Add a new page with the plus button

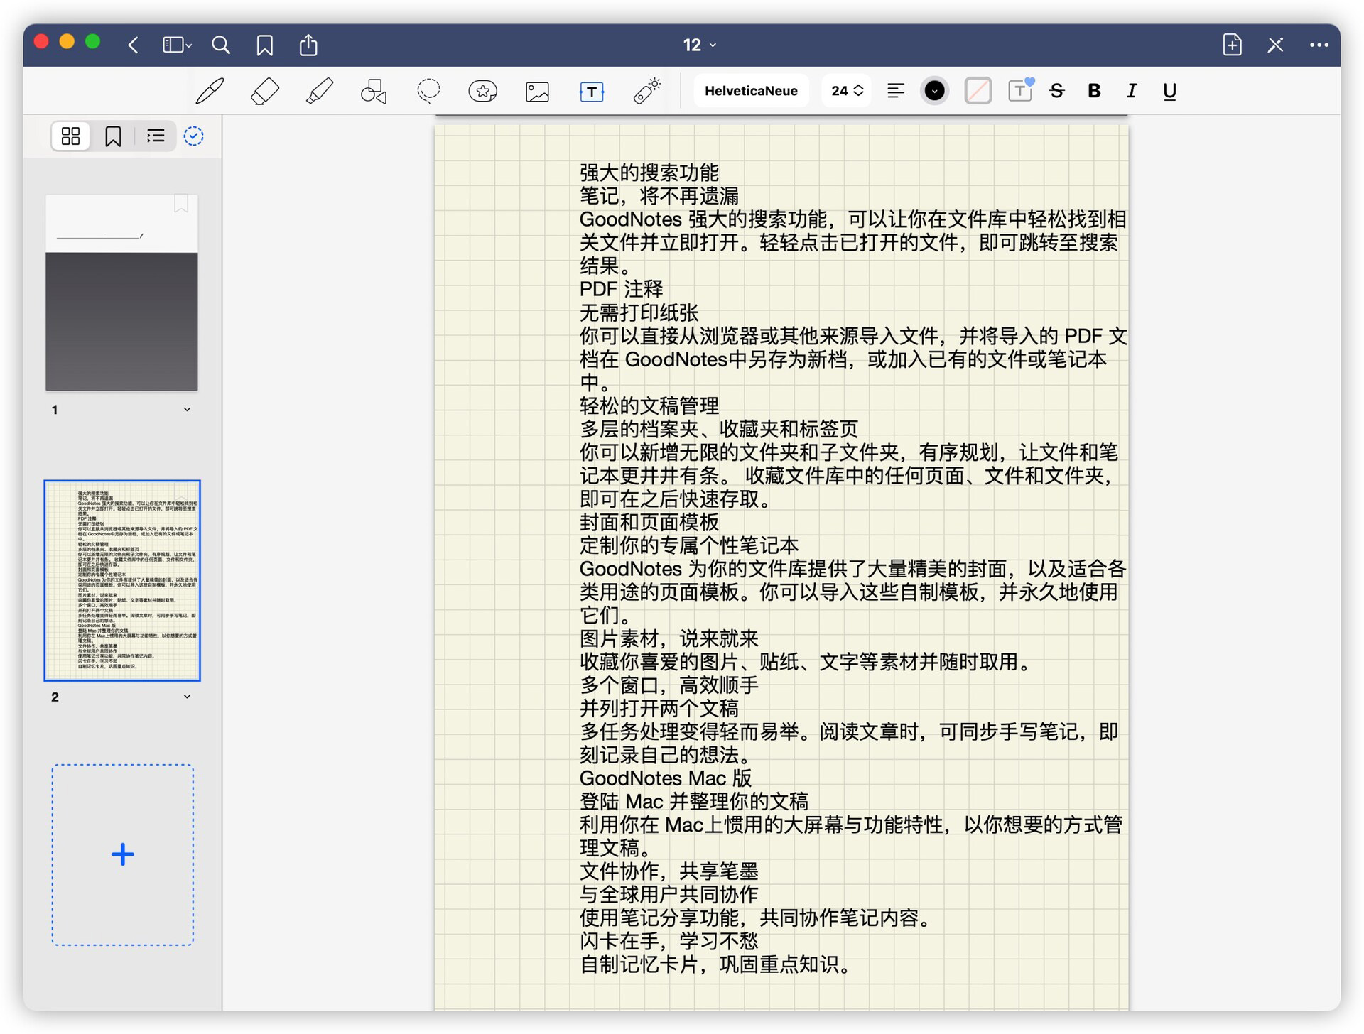click(x=122, y=854)
